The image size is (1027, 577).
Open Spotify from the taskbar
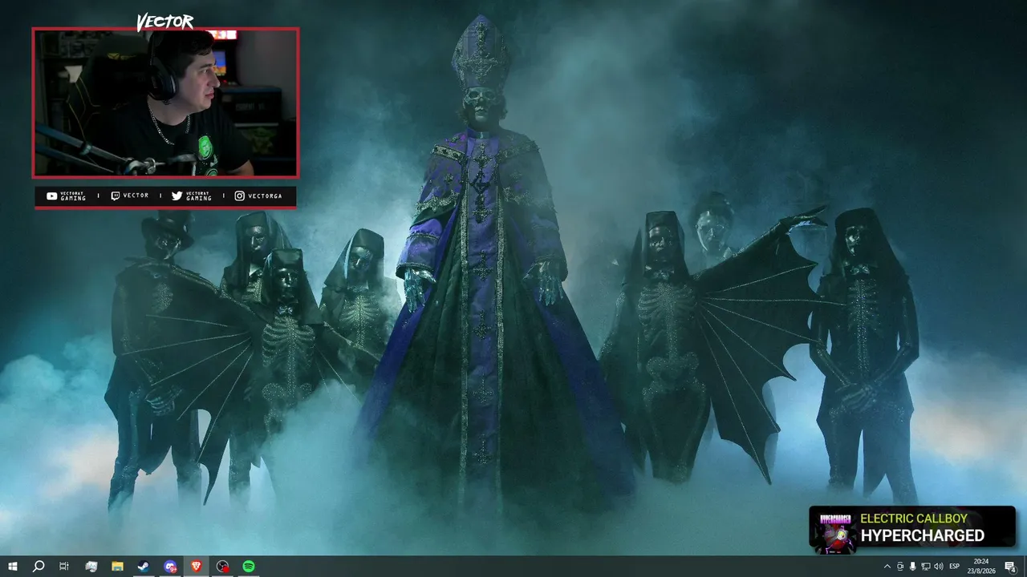(x=249, y=567)
